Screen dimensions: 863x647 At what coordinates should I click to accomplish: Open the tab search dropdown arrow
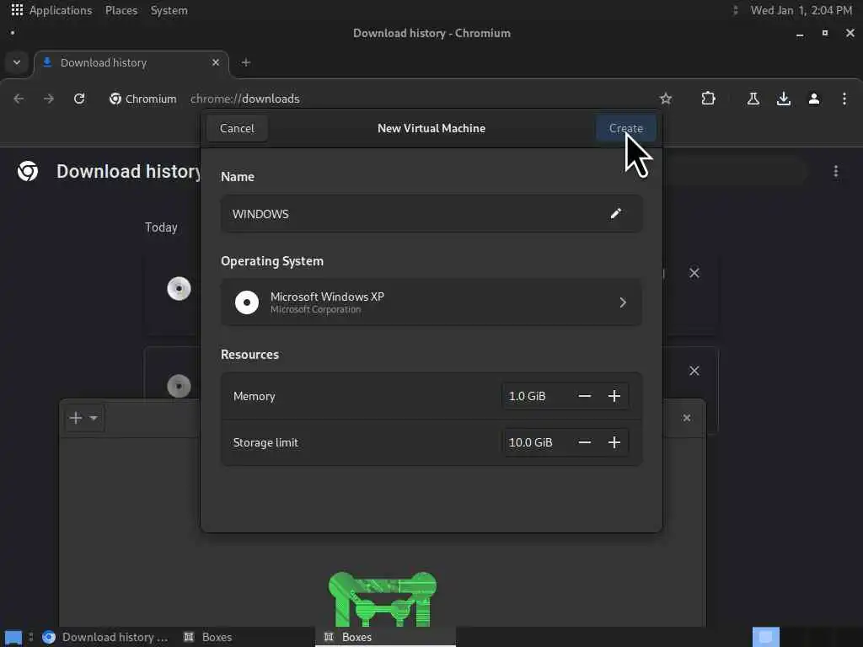pos(17,62)
